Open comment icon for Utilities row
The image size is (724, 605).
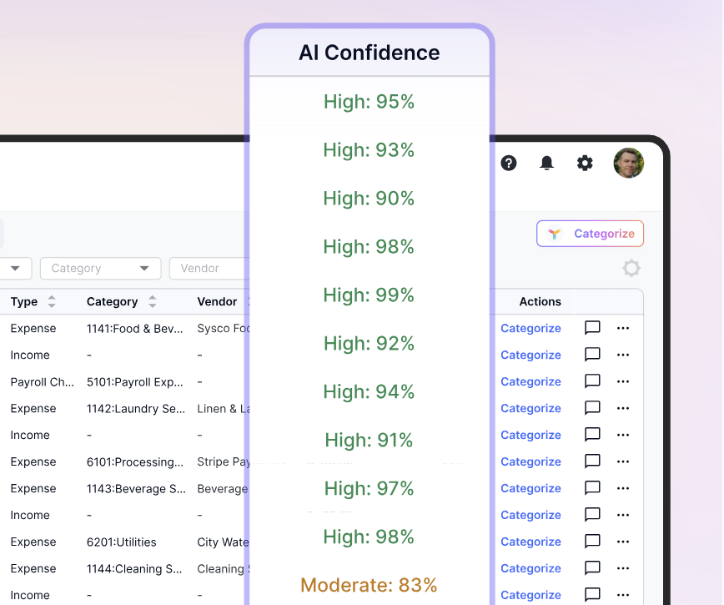click(x=592, y=542)
